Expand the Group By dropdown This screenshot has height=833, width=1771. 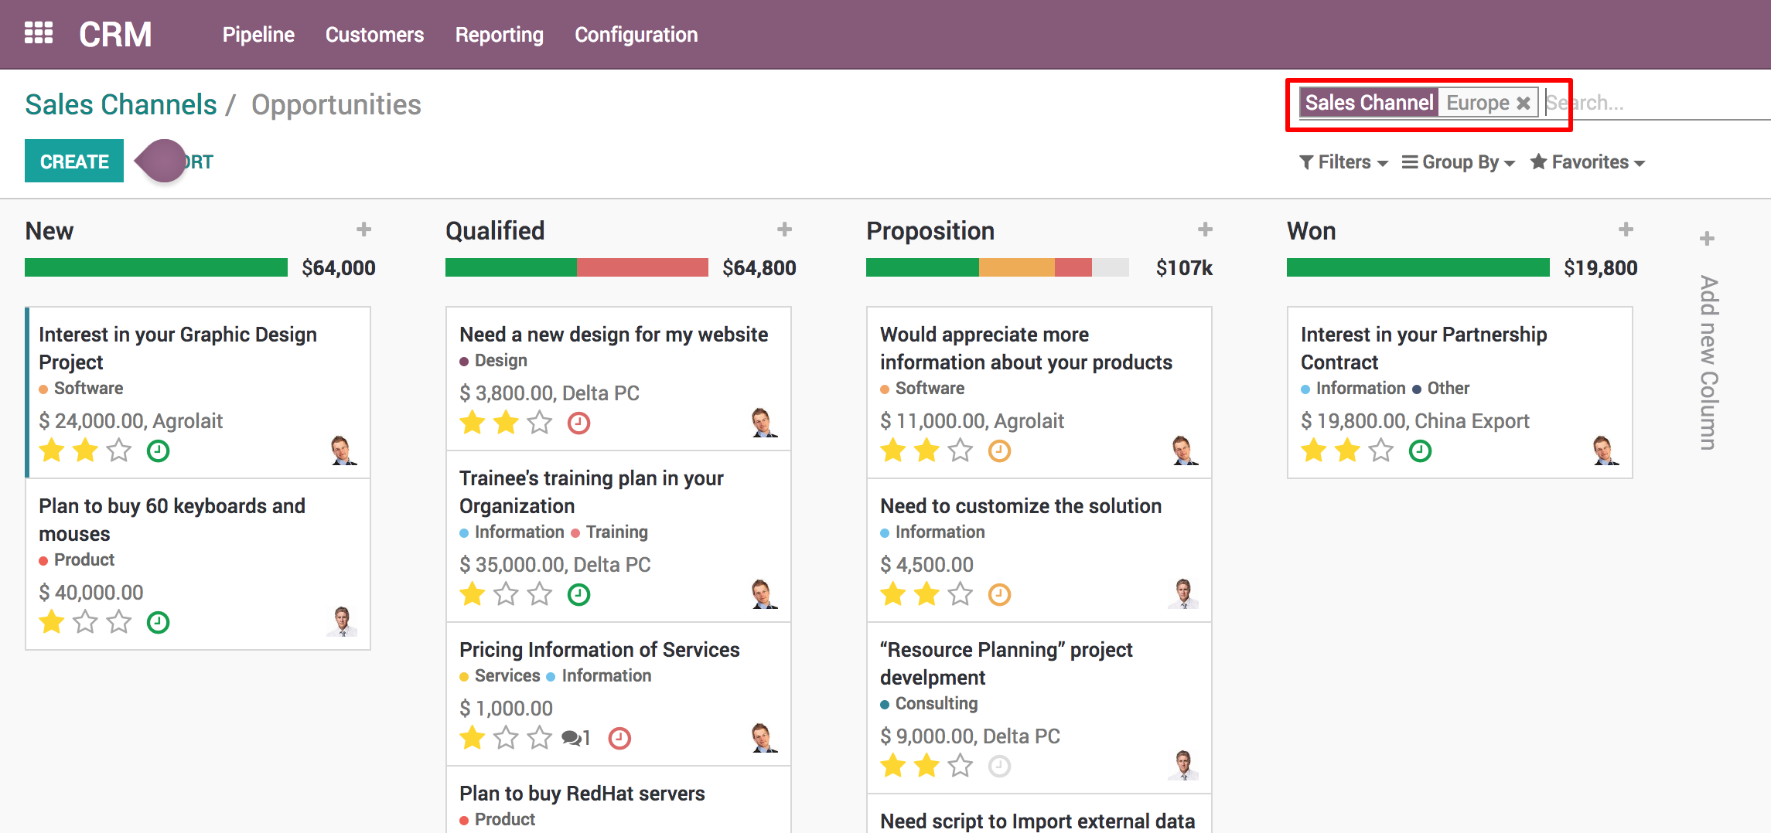tap(1459, 162)
